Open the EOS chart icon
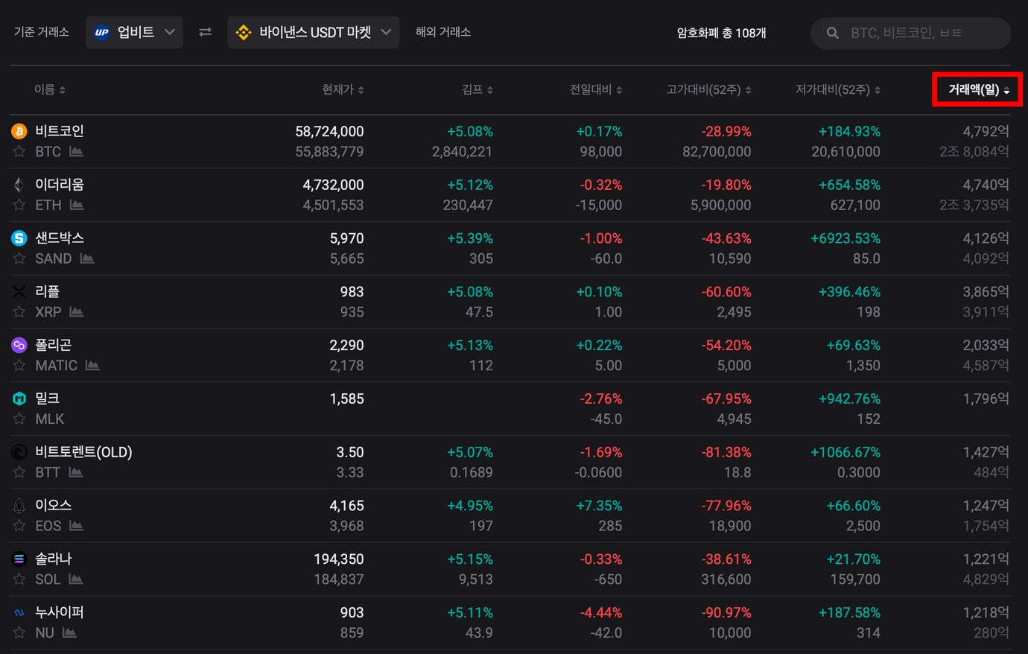The height and width of the screenshot is (654, 1028). pos(76,526)
